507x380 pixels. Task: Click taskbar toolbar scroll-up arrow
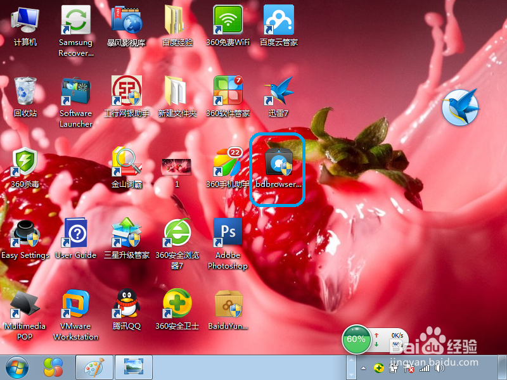pyautogui.click(x=352, y=360)
